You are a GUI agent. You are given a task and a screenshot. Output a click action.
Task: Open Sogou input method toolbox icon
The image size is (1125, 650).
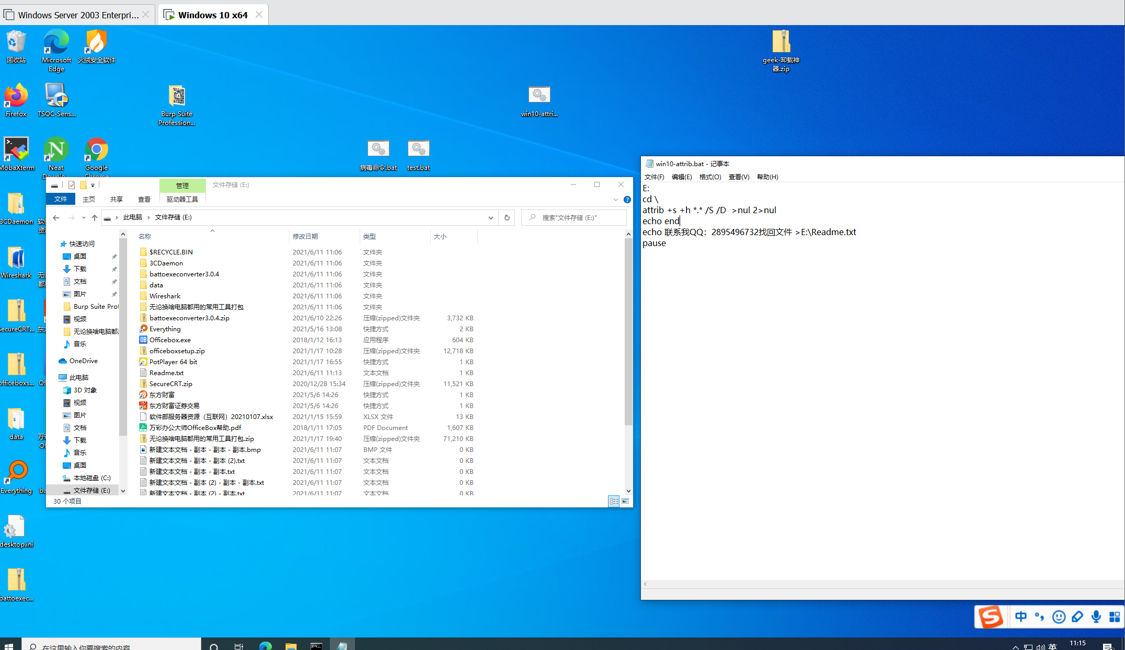pyautogui.click(x=1115, y=617)
